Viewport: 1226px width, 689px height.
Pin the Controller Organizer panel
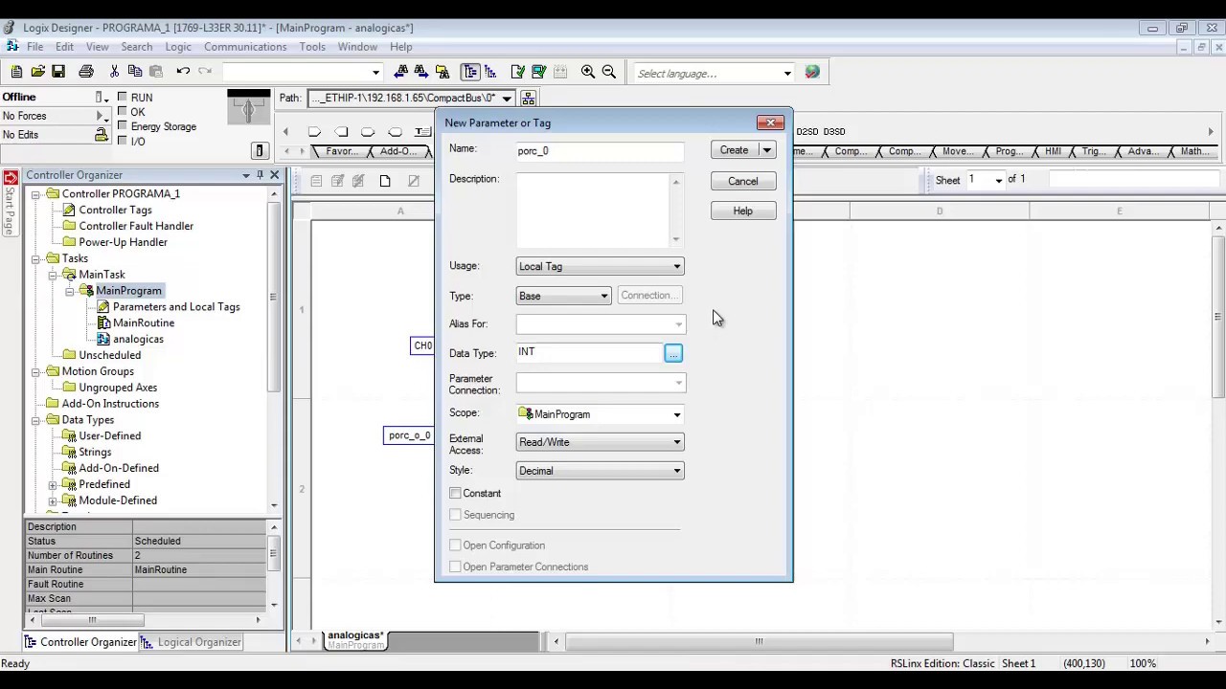[260, 175]
